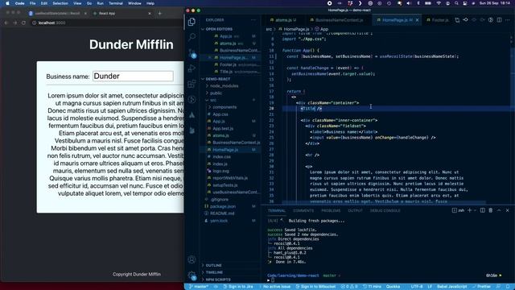
Task: Select the Problems panel tab
Action: [331, 210]
